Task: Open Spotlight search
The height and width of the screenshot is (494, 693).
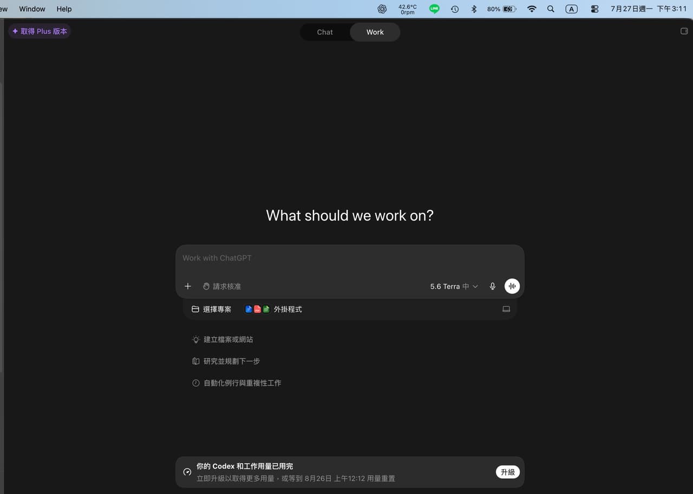Action: point(551,9)
